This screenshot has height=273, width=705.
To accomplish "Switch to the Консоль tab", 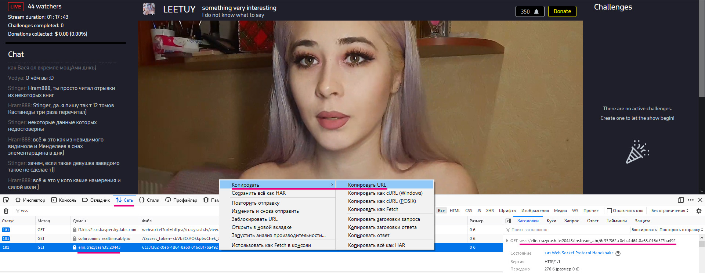I will (64, 200).
